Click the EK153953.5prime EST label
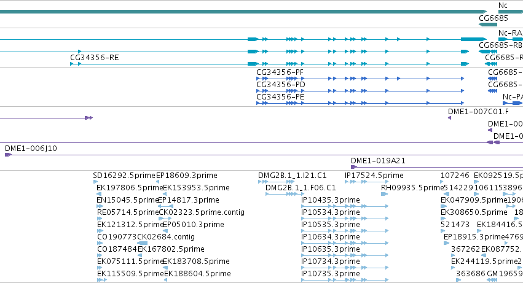 tap(196, 188)
